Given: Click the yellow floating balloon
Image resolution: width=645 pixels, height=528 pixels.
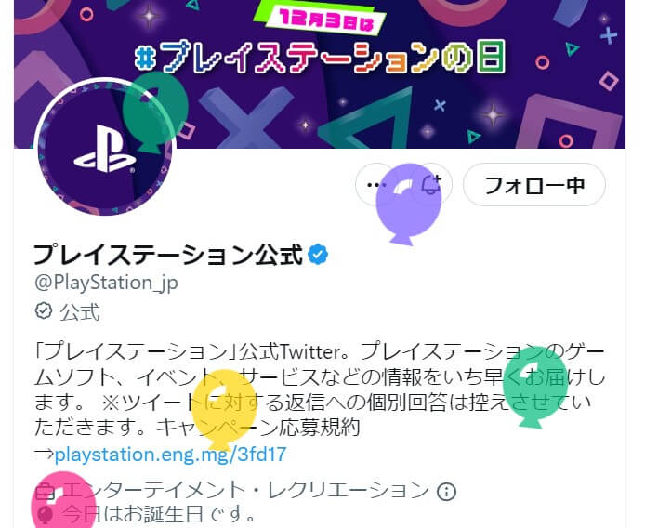Looking at the screenshot, I should coord(224,409).
